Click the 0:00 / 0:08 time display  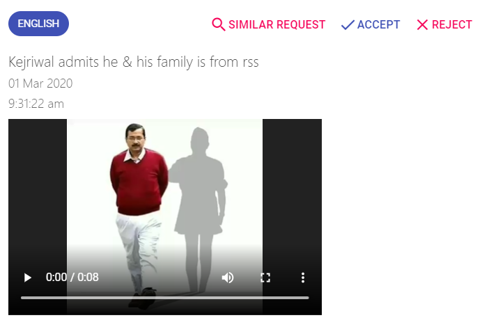(x=72, y=278)
